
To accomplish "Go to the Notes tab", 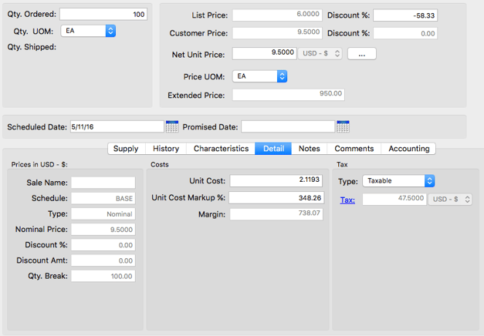I will [x=309, y=149].
